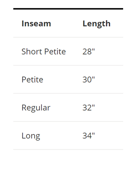The width and height of the screenshot is (137, 170).
Task: Click the word Petite in Short Petite
Action: (55, 52)
